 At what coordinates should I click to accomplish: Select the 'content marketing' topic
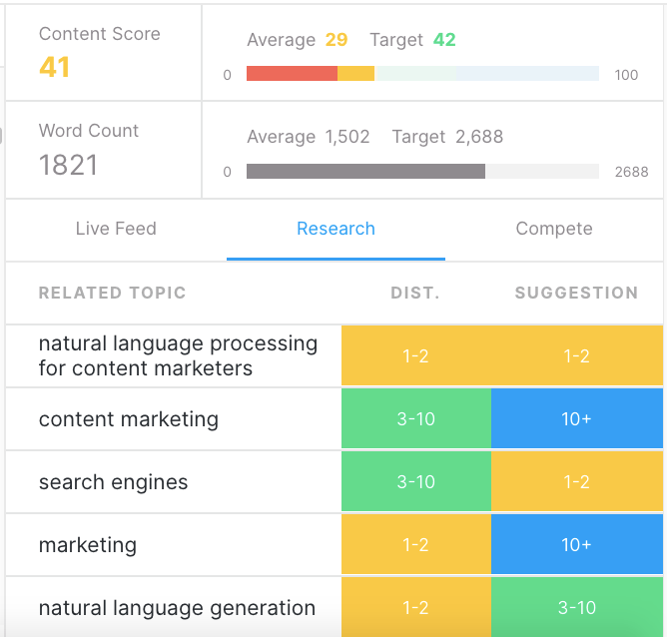[x=128, y=419]
